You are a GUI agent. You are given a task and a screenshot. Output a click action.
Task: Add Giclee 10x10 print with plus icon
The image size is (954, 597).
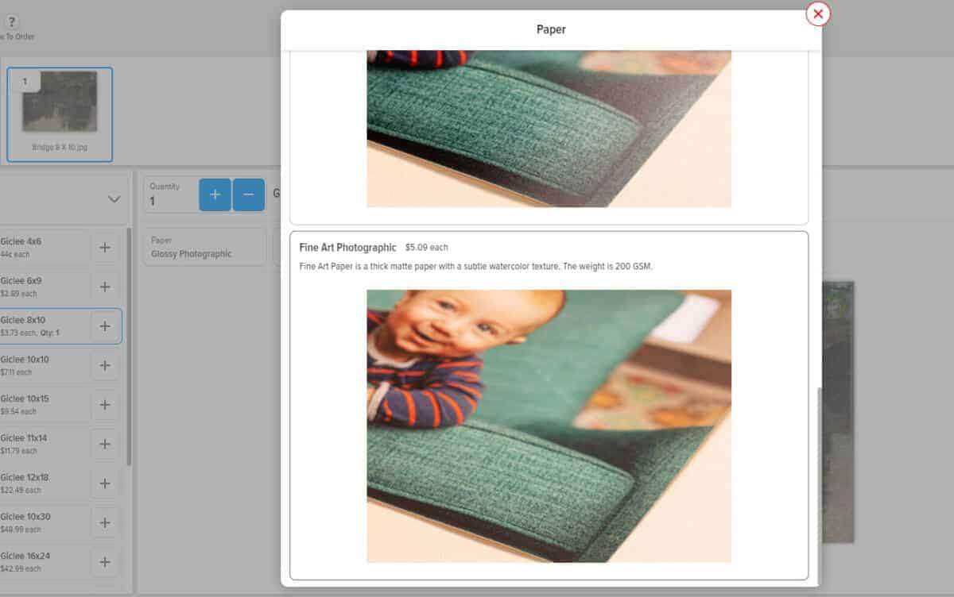[105, 365]
